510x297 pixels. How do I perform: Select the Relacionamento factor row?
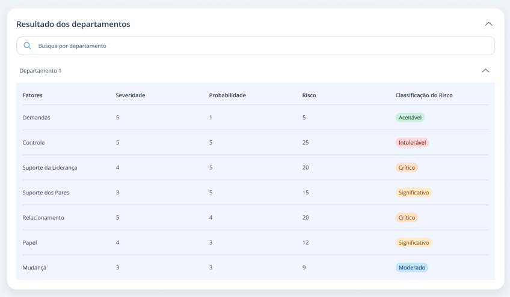(256, 217)
